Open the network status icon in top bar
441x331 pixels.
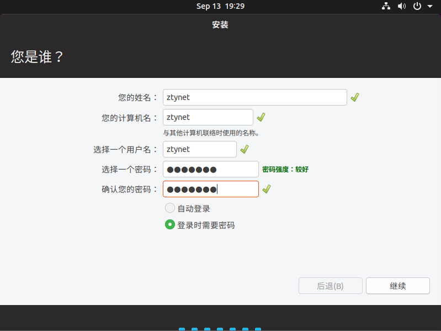tap(386, 6)
